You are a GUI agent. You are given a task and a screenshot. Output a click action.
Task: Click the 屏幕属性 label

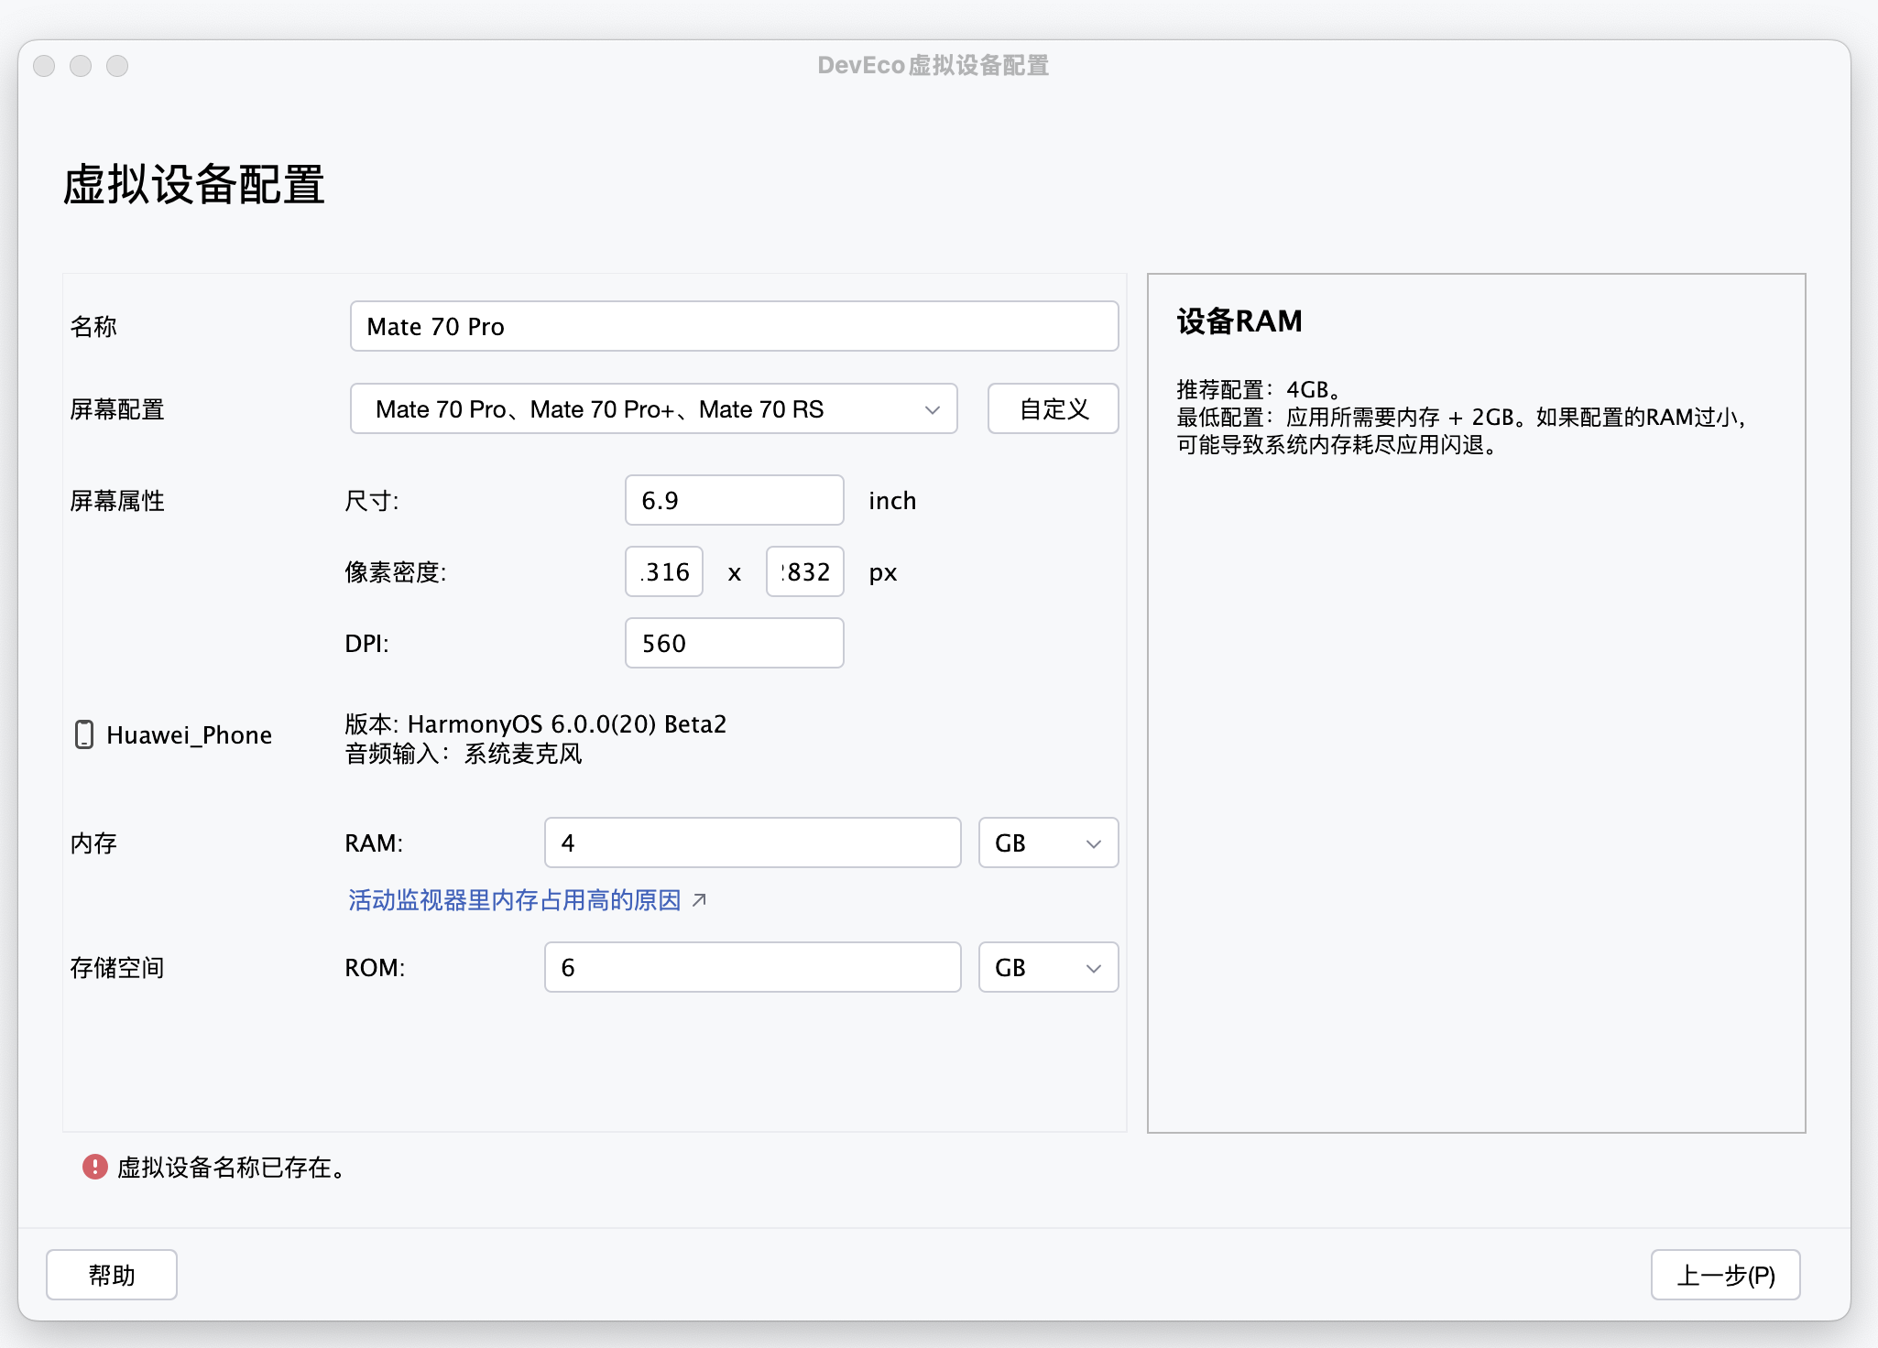(117, 501)
